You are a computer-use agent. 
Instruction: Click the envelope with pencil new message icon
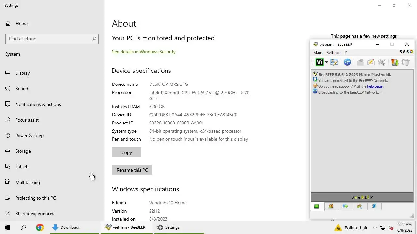371,62
